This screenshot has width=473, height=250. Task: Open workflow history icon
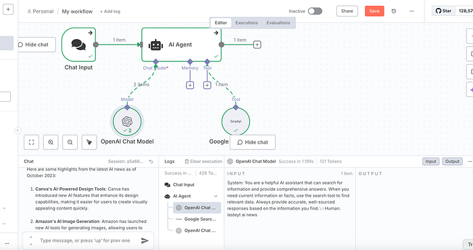click(394, 11)
